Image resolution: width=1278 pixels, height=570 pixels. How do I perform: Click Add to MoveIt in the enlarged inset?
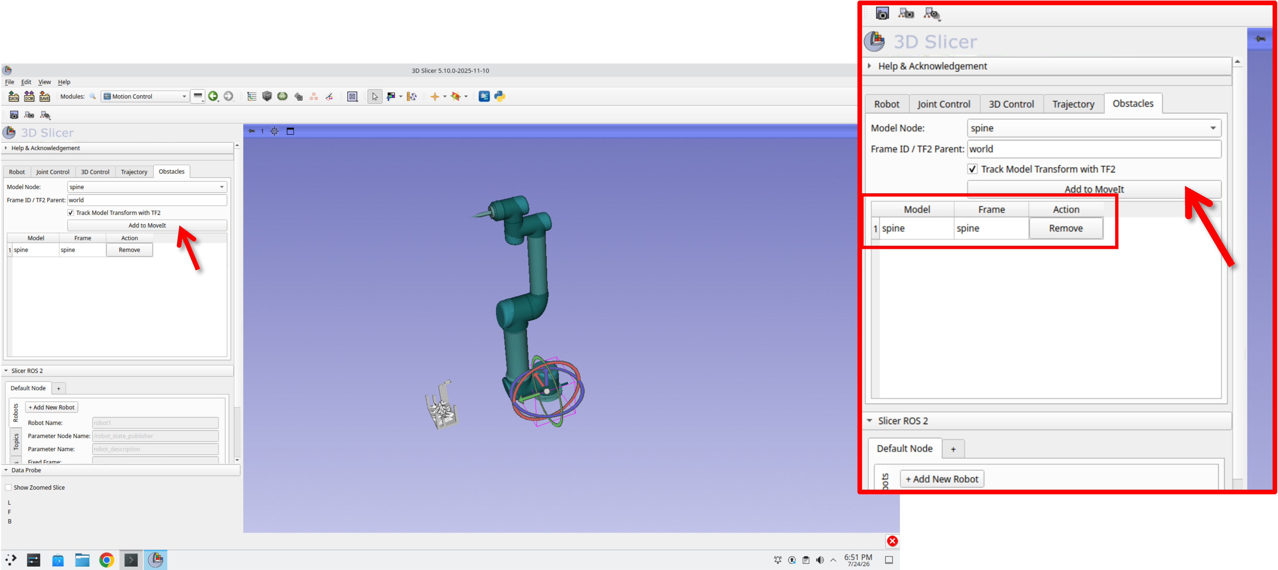1094,189
